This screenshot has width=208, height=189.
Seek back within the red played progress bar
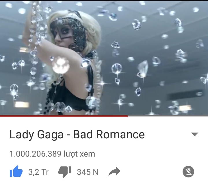tap(64, 116)
